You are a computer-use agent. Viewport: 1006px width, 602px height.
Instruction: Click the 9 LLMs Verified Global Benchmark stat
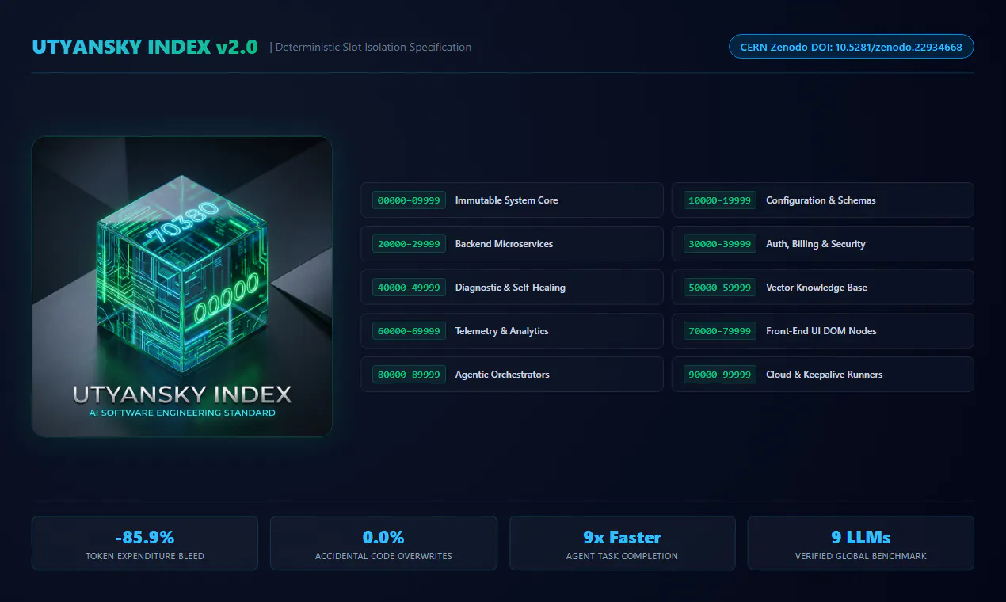(x=861, y=543)
